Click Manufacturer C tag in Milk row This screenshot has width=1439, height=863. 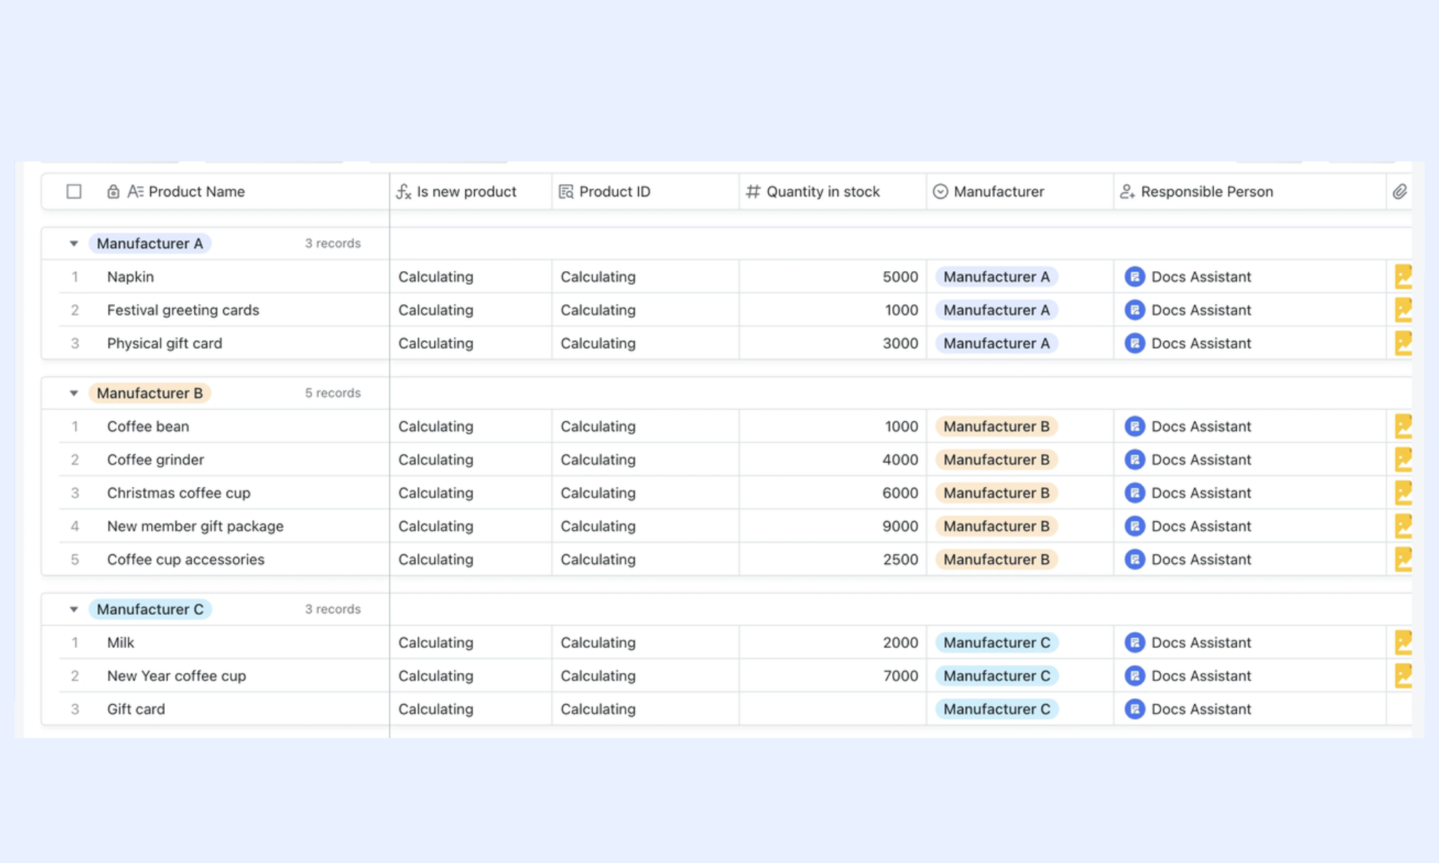(x=997, y=642)
